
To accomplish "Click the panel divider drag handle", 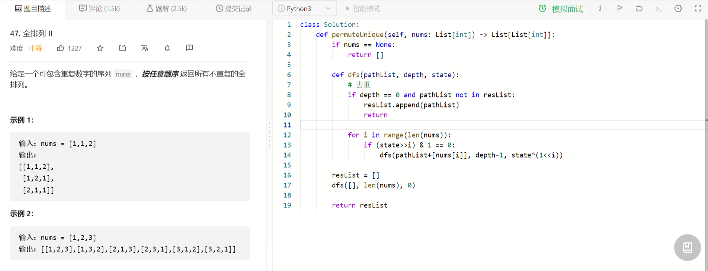I will 270,134.
